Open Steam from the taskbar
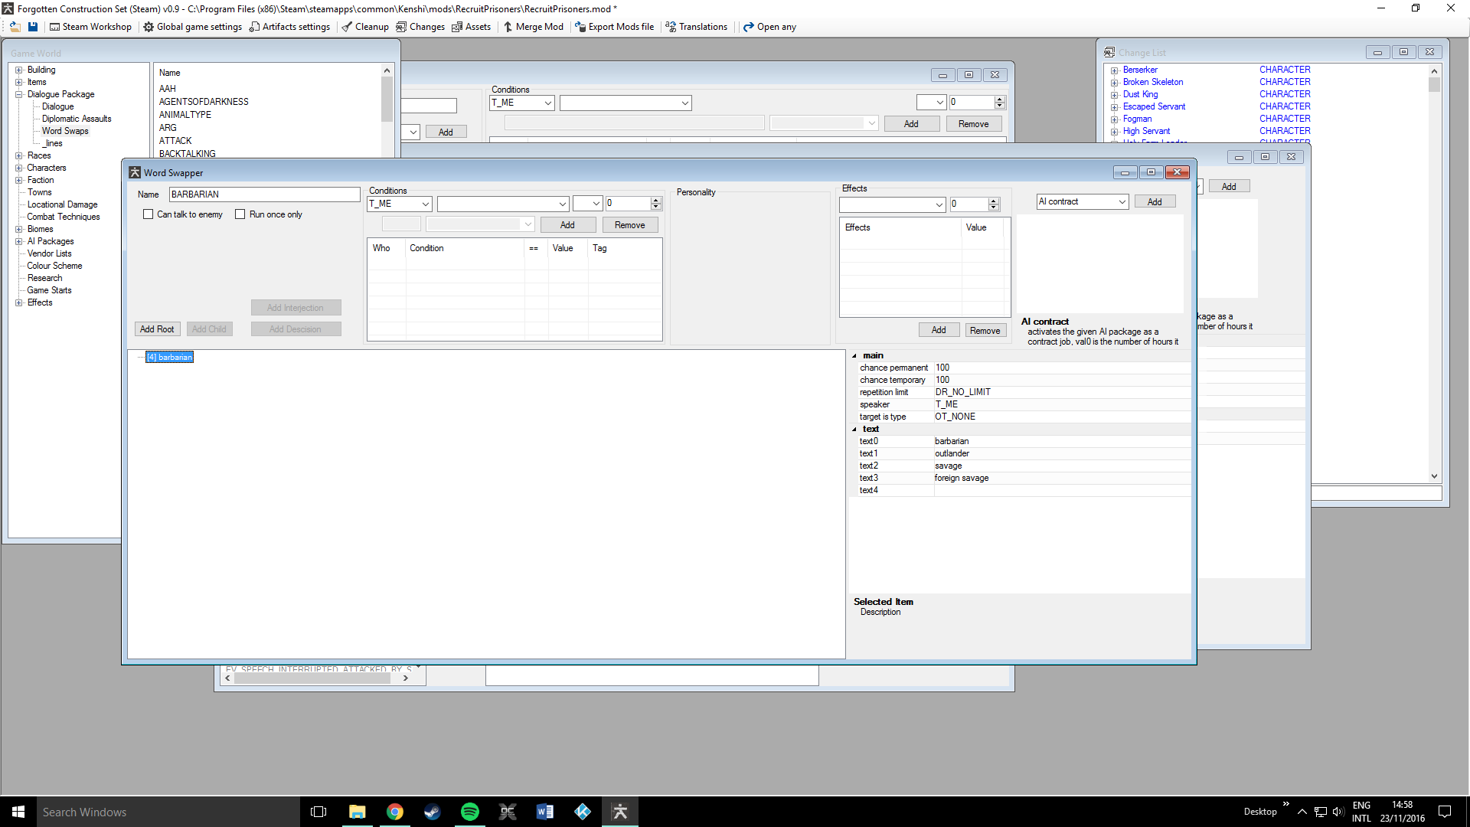This screenshot has width=1470, height=827. point(432,812)
